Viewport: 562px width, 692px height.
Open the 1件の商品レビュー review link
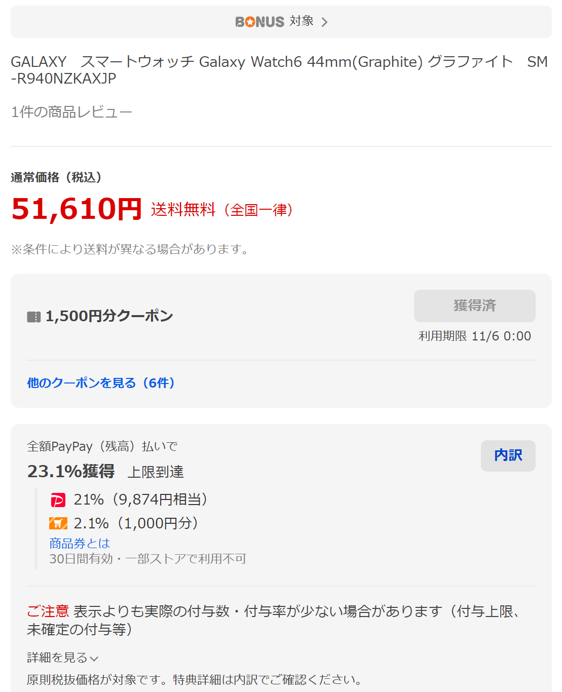pyautogui.click(x=71, y=112)
